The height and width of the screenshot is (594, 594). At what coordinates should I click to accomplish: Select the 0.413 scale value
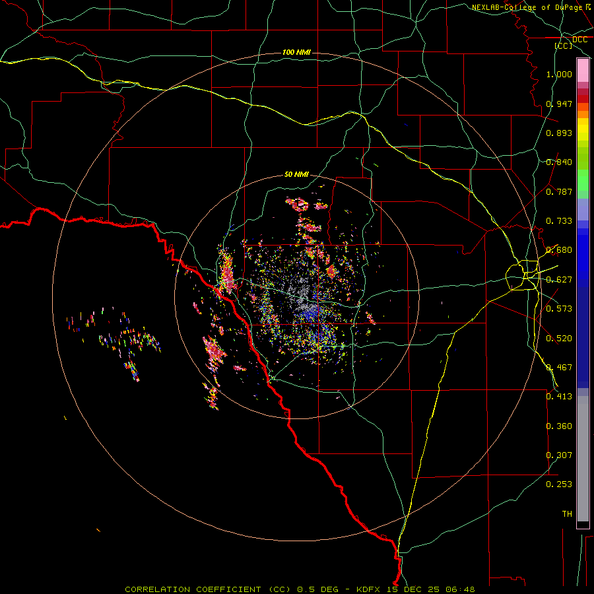559,397
